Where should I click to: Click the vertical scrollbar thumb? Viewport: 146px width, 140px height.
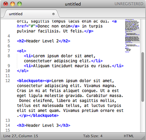point(143,77)
